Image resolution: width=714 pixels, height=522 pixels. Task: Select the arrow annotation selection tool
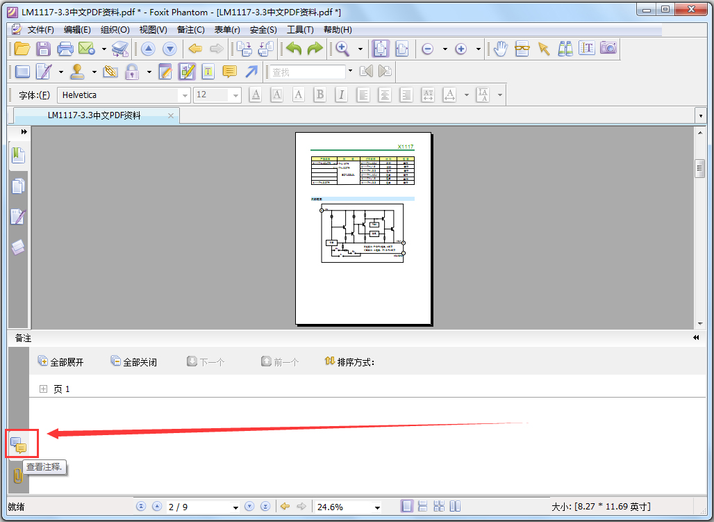[x=544, y=49]
